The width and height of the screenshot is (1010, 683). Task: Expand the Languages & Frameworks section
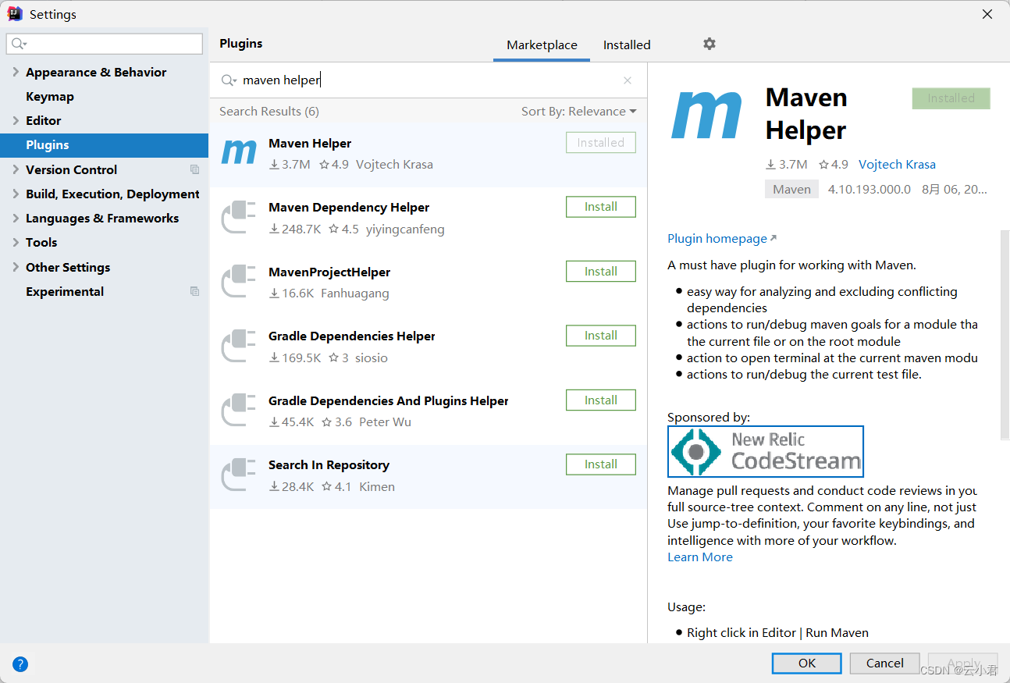[x=16, y=218]
